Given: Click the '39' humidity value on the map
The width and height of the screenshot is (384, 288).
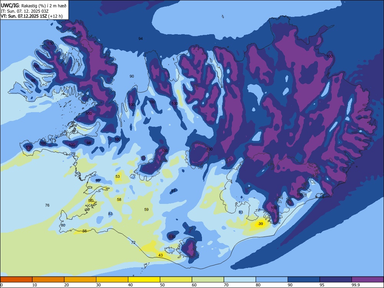Looking at the screenshot, I should (x=261, y=223).
